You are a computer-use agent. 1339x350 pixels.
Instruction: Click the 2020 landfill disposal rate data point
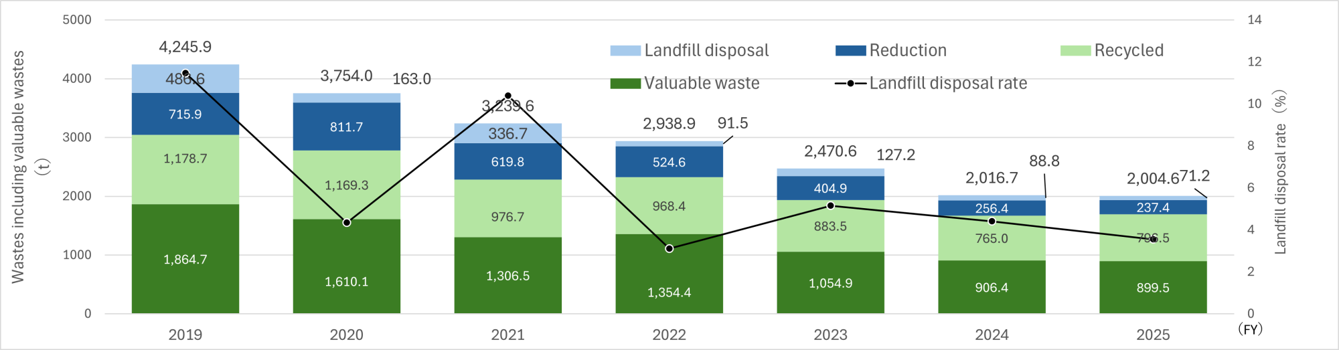tap(347, 222)
